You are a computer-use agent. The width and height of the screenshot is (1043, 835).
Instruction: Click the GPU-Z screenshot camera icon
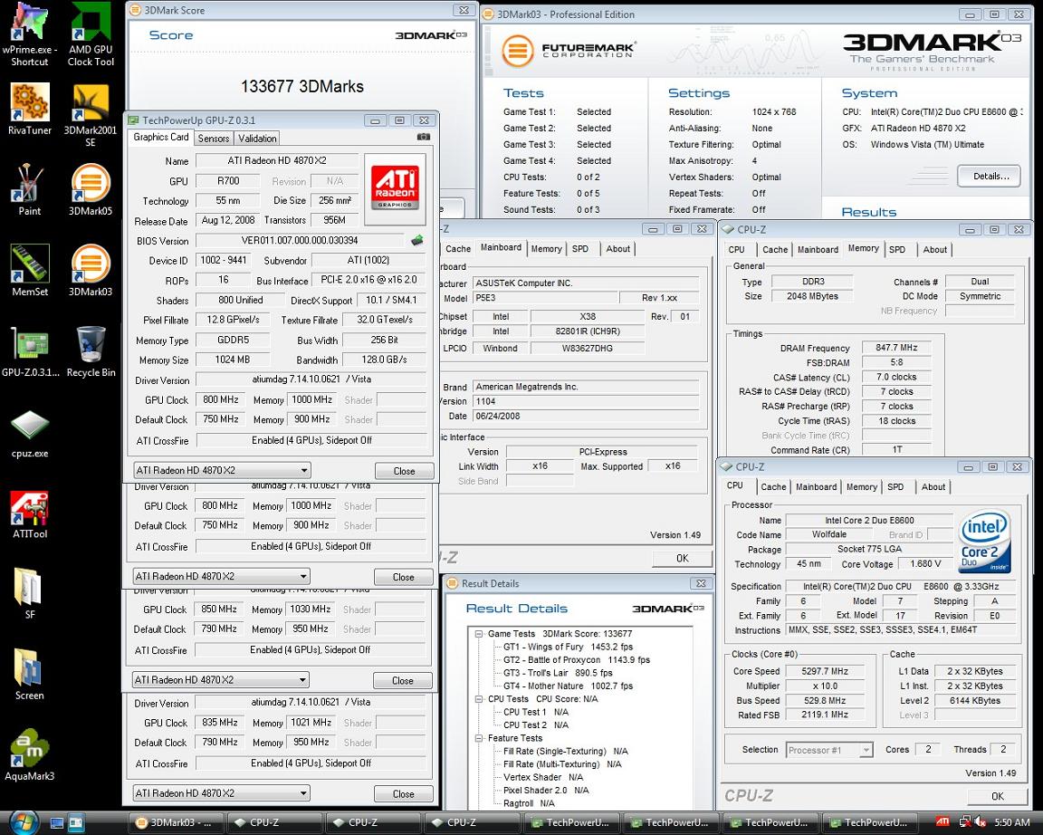coord(423,137)
